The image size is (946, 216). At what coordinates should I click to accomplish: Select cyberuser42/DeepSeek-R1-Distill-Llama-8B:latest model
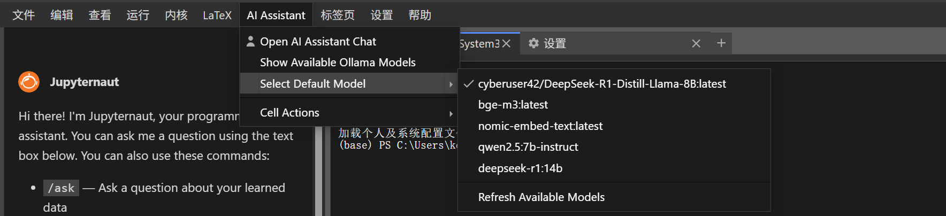click(x=614, y=83)
